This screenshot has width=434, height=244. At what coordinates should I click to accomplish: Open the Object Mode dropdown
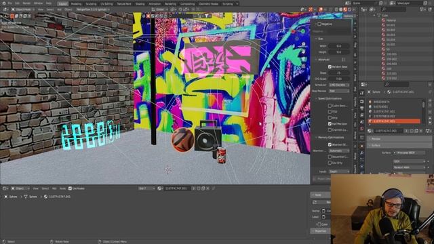22,9
